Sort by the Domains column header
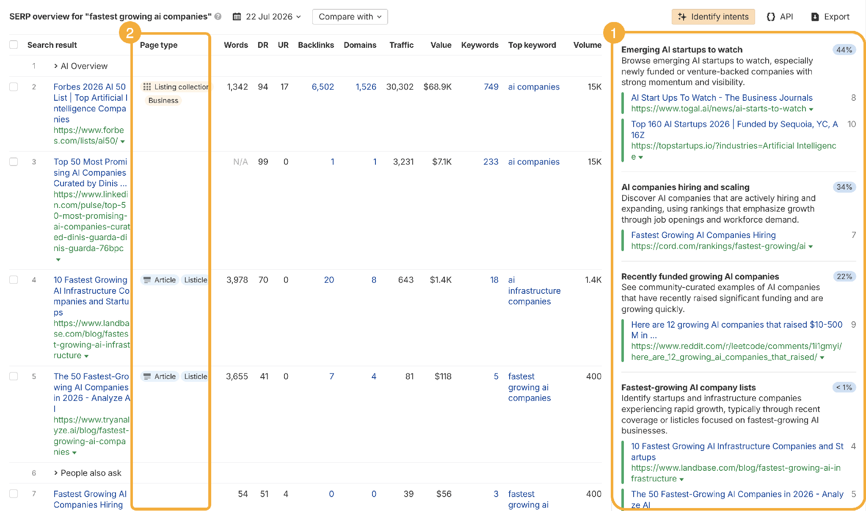 (360, 45)
